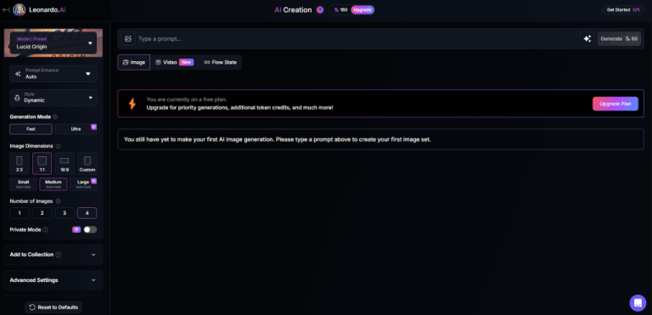Screen dimensions: 652x315
Task: Choose Custom image dimensions
Action: [87, 163]
